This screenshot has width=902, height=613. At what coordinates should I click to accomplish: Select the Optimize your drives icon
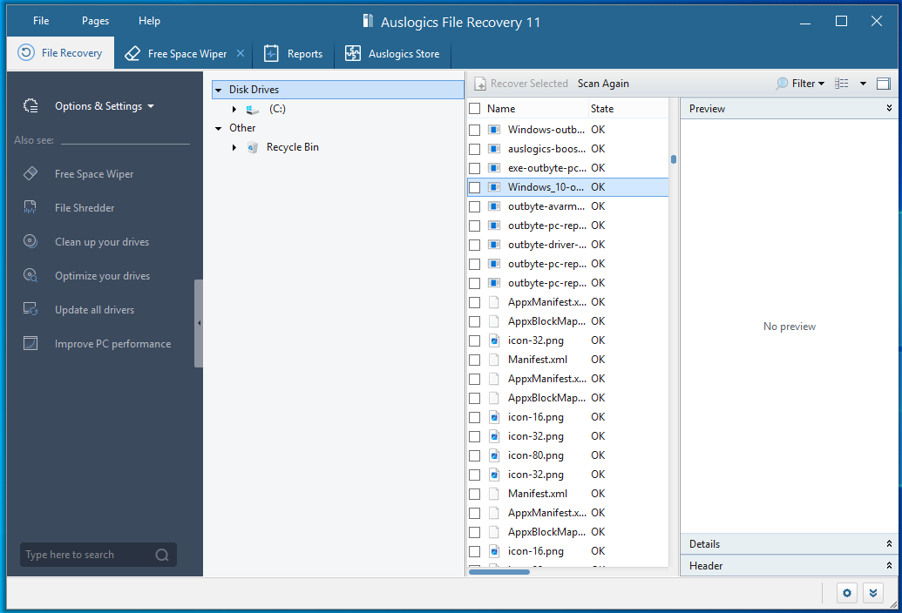click(x=31, y=276)
